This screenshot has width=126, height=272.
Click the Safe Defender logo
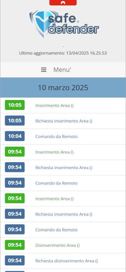(x=64, y=24)
